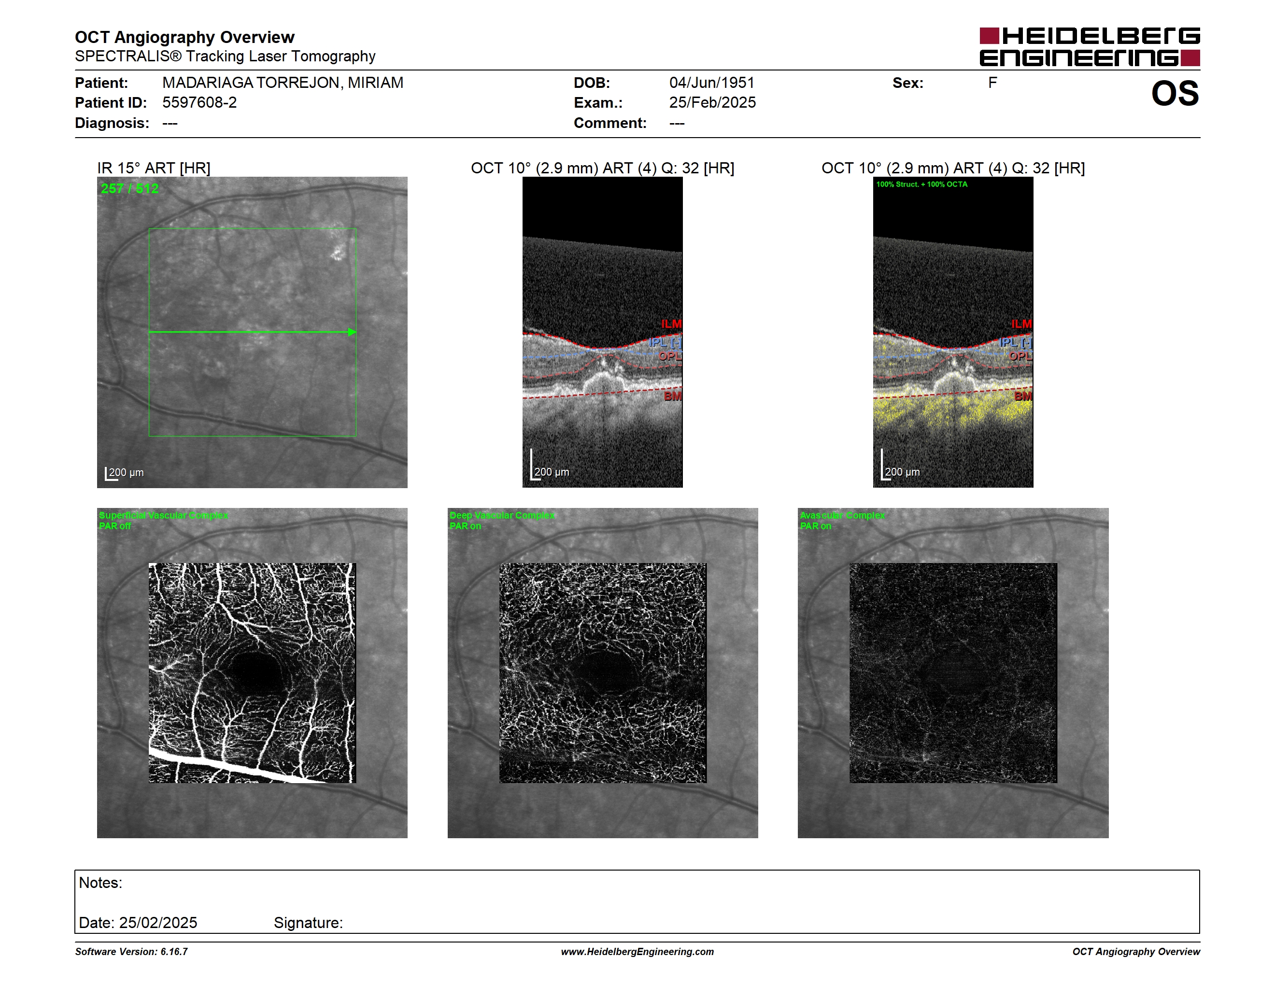
Task: Click the BM label on the OCTA overlay scan
Action: click(x=1023, y=396)
